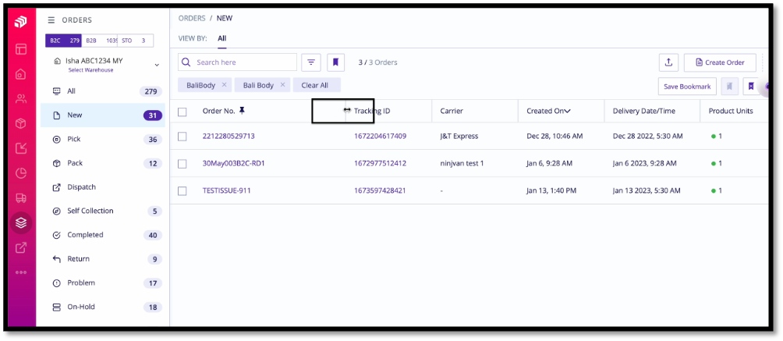Switch to the B2C 279 tab
Screen dimensions: 783x341
click(x=63, y=41)
